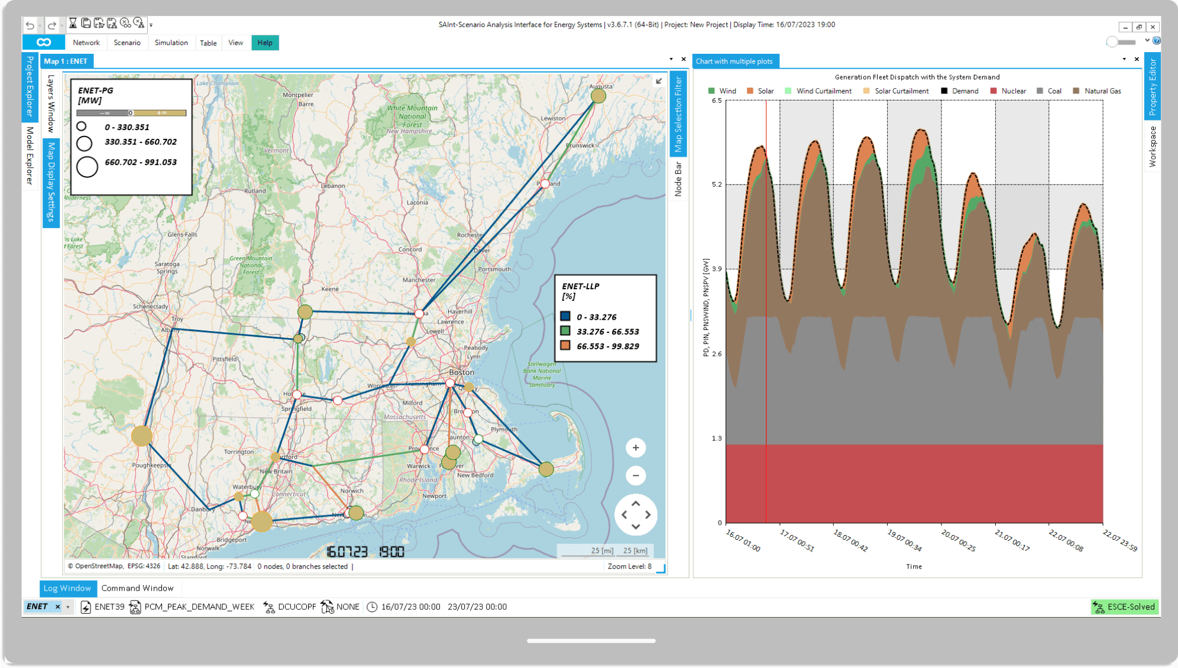This screenshot has height=668, width=1178.
Task: Click the ENET39 network file icon
Action: (86, 607)
